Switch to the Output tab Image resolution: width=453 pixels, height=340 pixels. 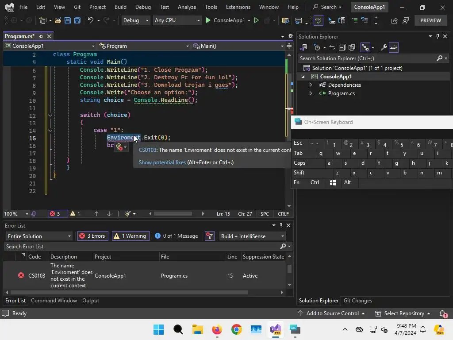coord(91,301)
